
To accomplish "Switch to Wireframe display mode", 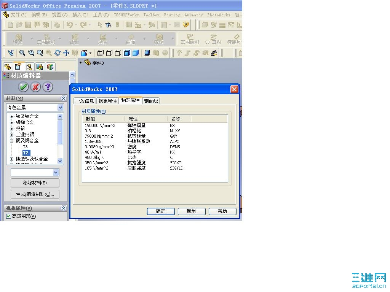I will [101, 52].
